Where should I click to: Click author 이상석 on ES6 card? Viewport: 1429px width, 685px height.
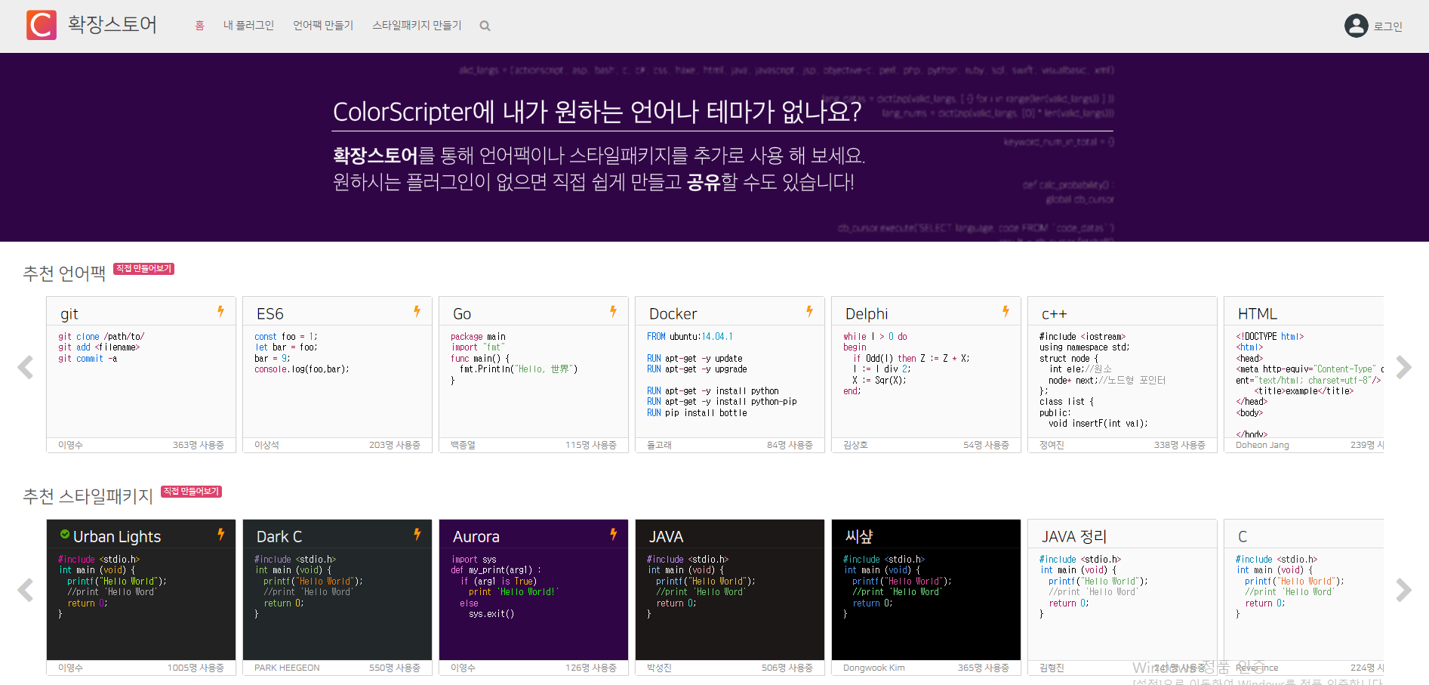coord(266,445)
